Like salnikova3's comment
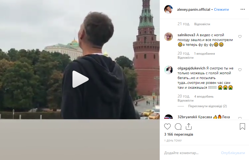 pos(240,37)
